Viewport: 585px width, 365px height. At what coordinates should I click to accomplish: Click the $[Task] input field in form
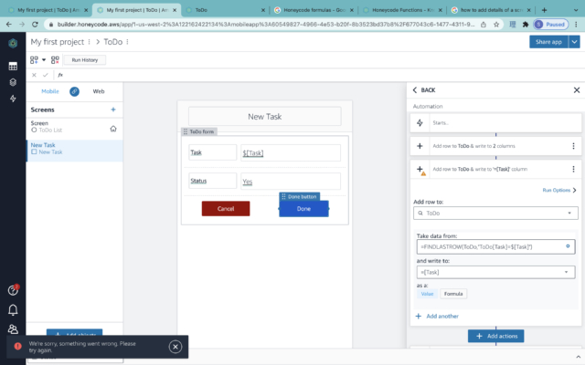291,152
